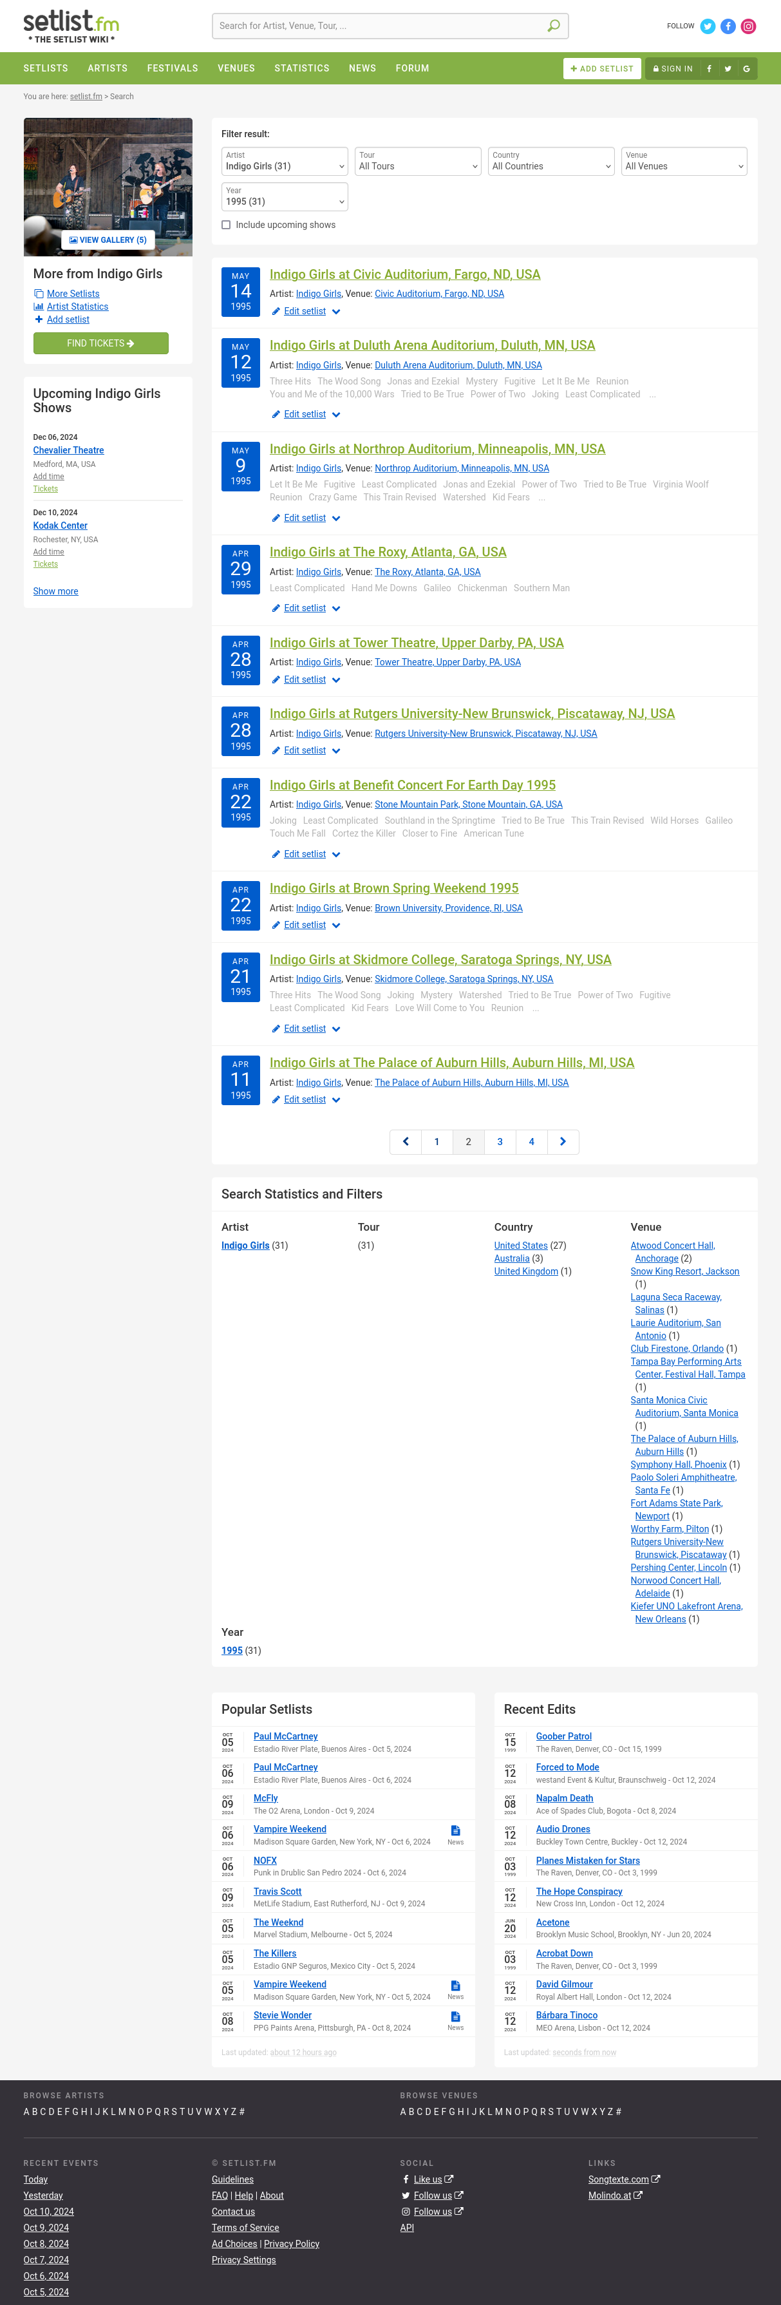The height and width of the screenshot is (2305, 781).
Task: Open the Artist filter dropdown
Action: (285, 161)
